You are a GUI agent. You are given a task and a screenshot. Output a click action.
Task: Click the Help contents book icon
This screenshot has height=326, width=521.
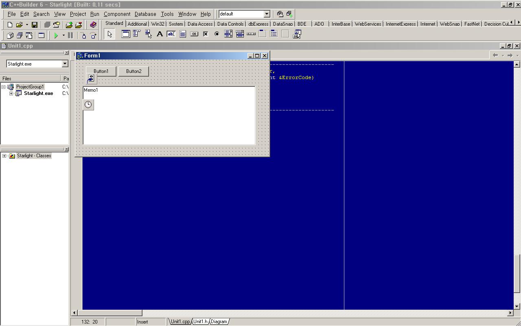[x=93, y=25]
